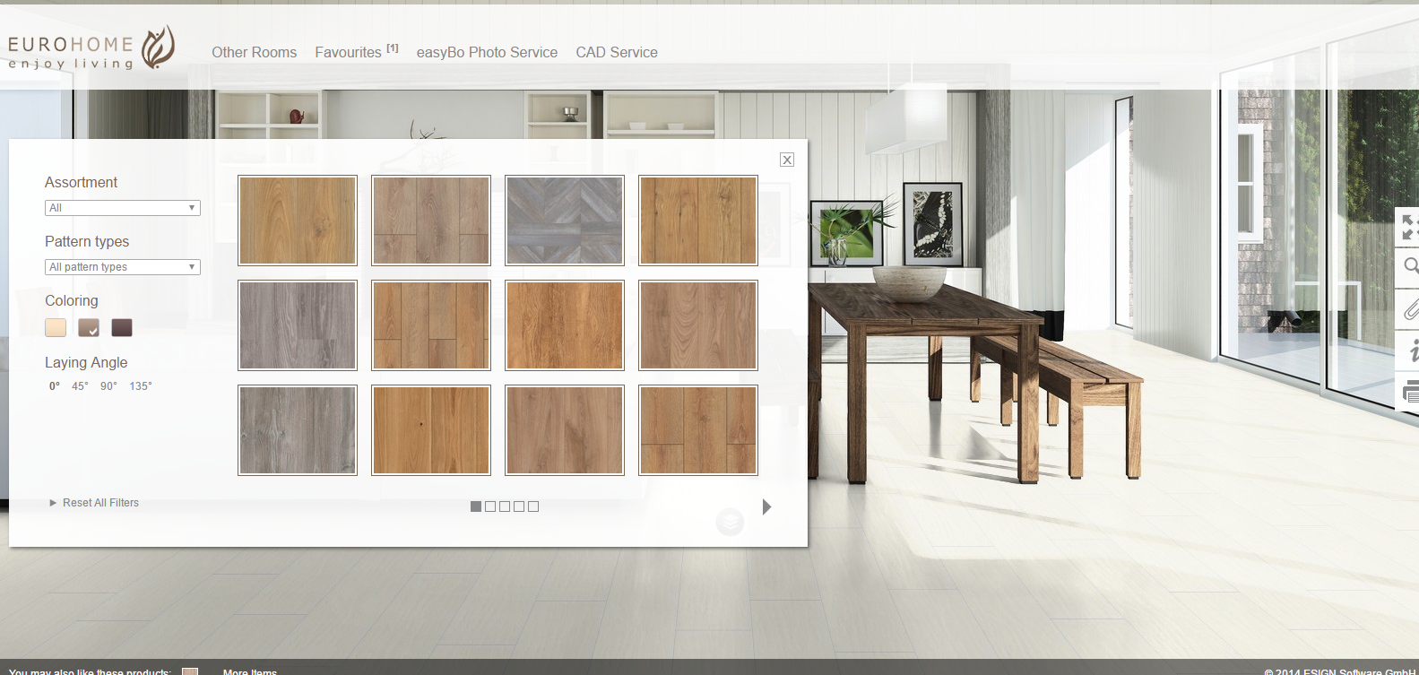Click the layers icon in flooring panel
Screen dimensions: 1419x675
(x=730, y=521)
